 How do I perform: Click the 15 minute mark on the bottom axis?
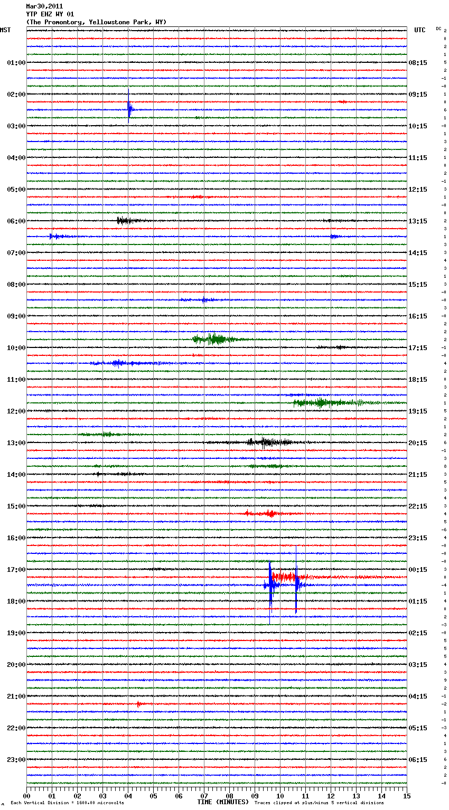tap(407, 796)
